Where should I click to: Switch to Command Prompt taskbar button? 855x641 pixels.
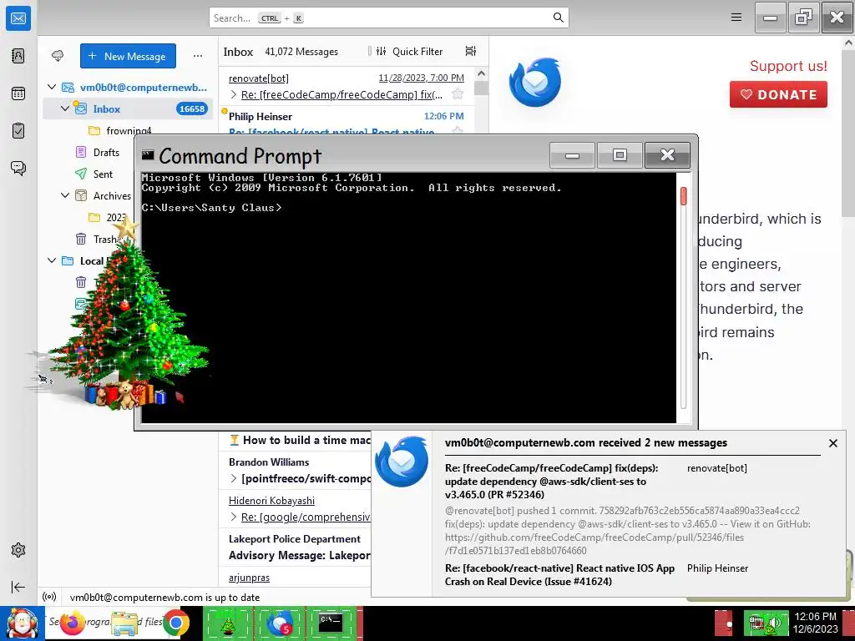click(x=331, y=623)
